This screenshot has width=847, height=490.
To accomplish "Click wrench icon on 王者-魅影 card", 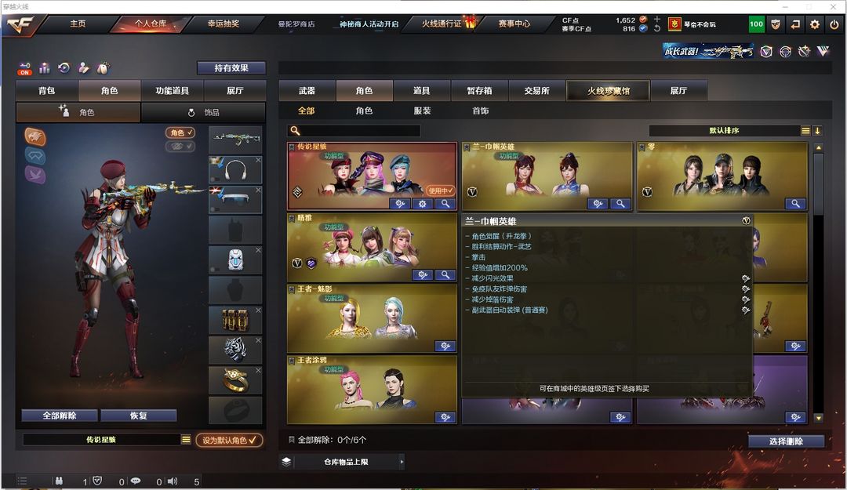I will coord(445,346).
